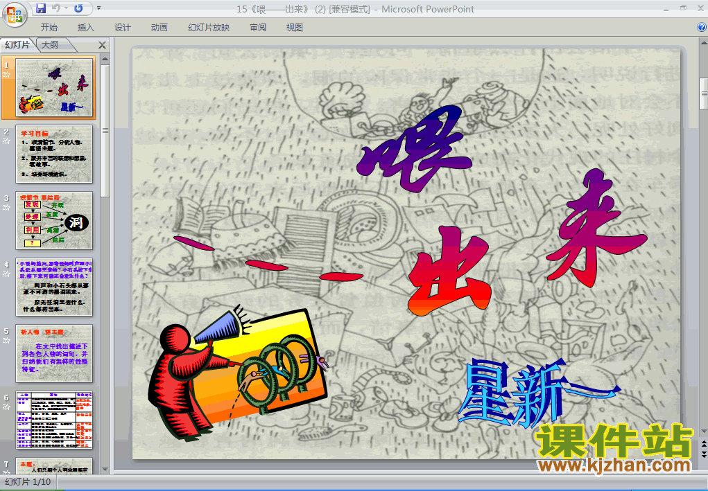Screen dimensions: 708x491
Task: Click thumbnail pane scrollbar up arrow
Action: coord(105,59)
